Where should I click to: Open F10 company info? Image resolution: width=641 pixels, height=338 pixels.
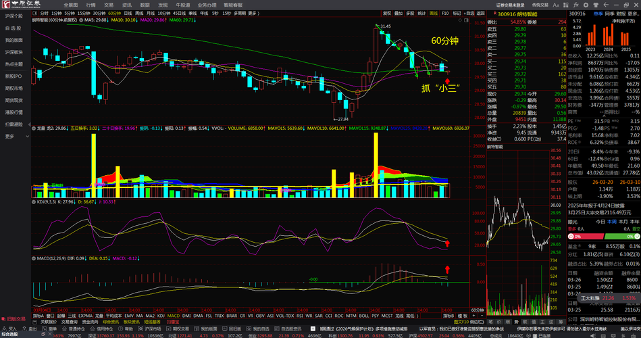(x=445, y=14)
